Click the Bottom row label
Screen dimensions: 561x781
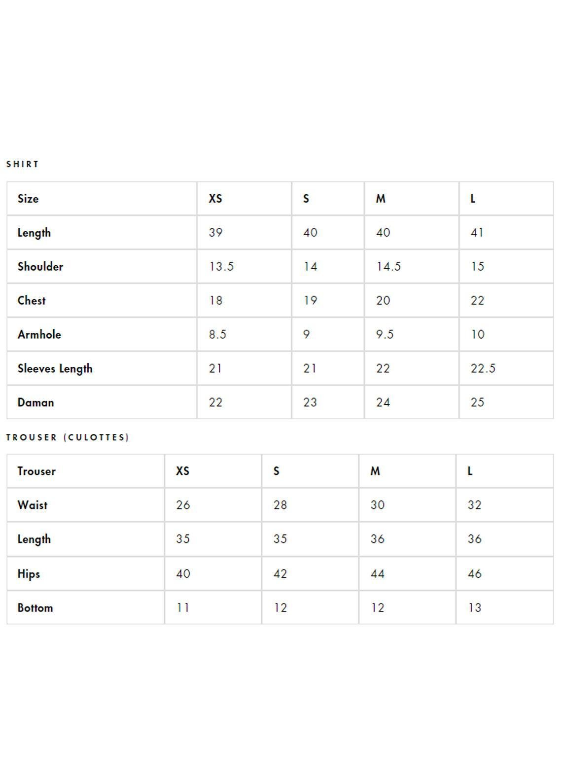point(35,608)
